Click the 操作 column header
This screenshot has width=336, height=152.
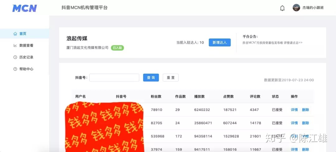294,97
